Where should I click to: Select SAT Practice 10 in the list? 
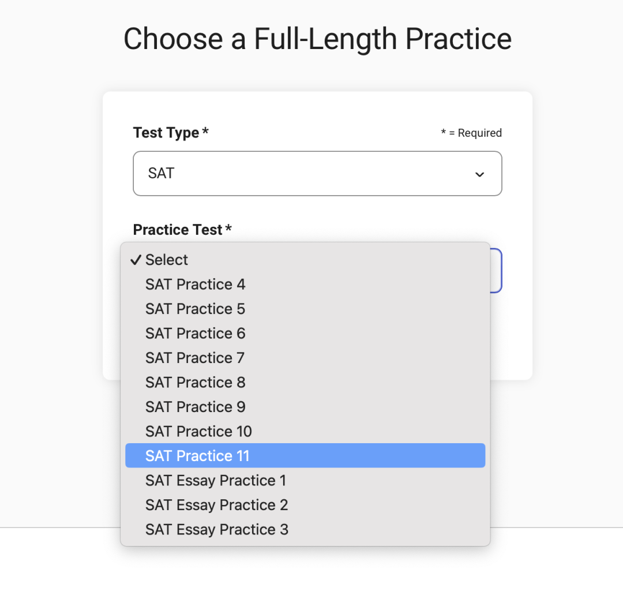tap(198, 432)
